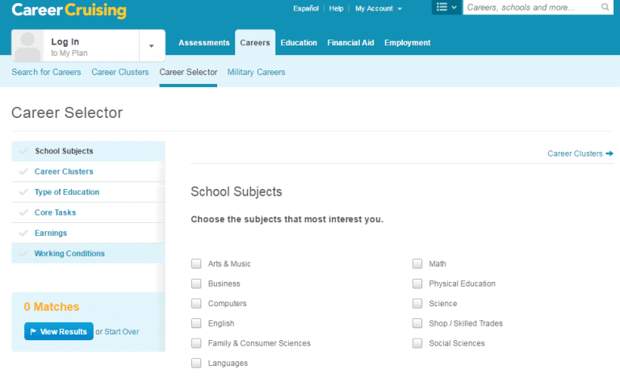Image resolution: width=620 pixels, height=387 pixels.
Task: Open the Assessments tab
Action: pyautogui.click(x=204, y=43)
